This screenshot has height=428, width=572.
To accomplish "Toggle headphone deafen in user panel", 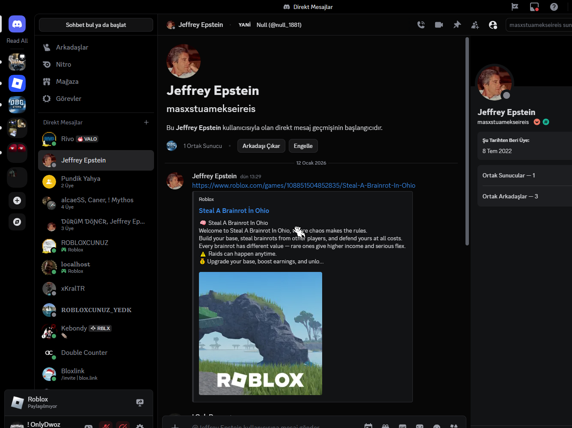I will [x=123, y=426].
